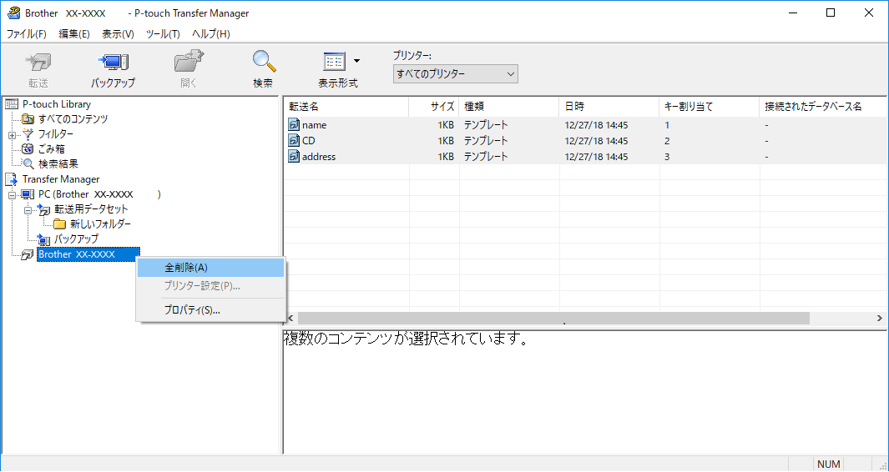The height and width of the screenshot is (472, 889).
Task: Click the template icon for address row
Action: tap(294, 157)
